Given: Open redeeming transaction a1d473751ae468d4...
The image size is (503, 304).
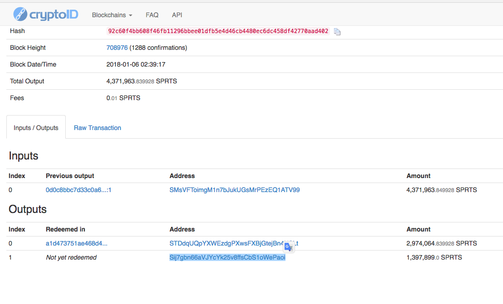Looking at the screenshot, I should 77,243.
